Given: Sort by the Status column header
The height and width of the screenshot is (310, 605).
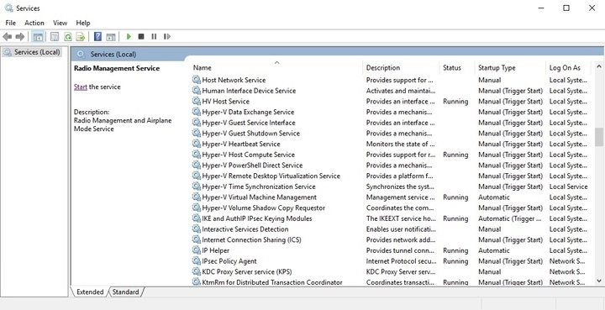Looking at the screenshot, I should pyautogui.click(x=457, y=67).
